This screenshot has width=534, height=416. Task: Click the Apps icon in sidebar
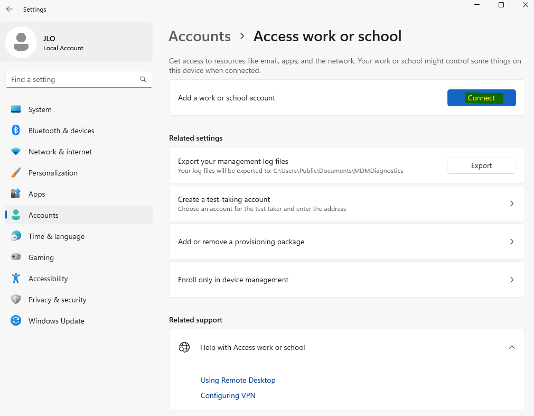point(16,194)
